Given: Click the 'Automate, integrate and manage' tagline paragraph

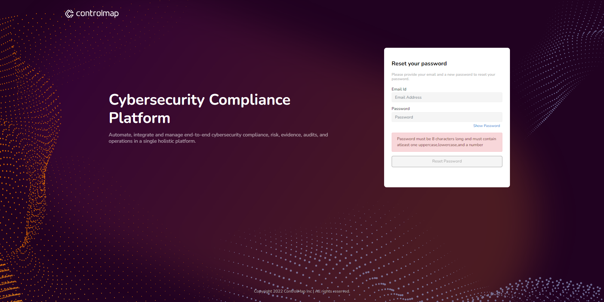Looking at the screenshot, I should click(218, 138).
